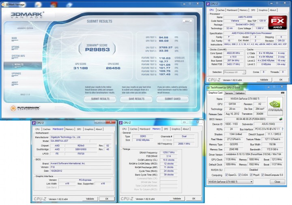
Task: Open Graphics tab in the Gigabyte mainboard CPU-Z window
Action: [x=89, y=129]
